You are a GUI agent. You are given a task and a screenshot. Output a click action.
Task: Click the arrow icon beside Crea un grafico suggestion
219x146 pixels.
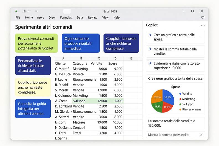[x=150, y=35]
